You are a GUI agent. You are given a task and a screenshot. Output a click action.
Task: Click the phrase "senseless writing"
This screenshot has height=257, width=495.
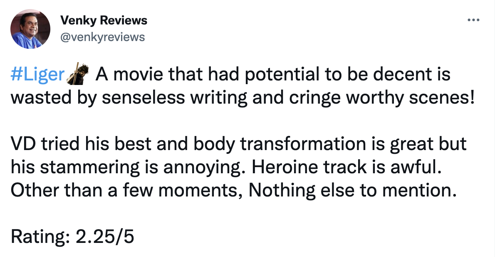[x=175, y=97]
